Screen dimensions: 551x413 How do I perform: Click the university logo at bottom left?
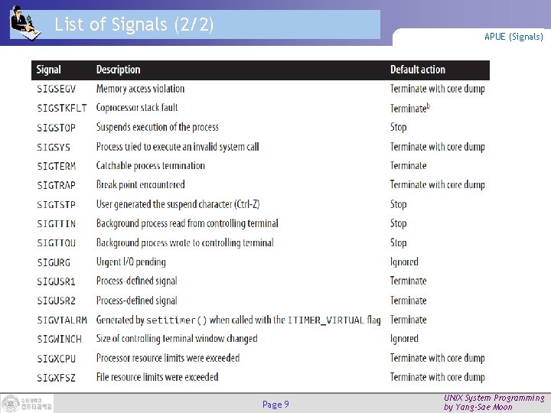27,403
